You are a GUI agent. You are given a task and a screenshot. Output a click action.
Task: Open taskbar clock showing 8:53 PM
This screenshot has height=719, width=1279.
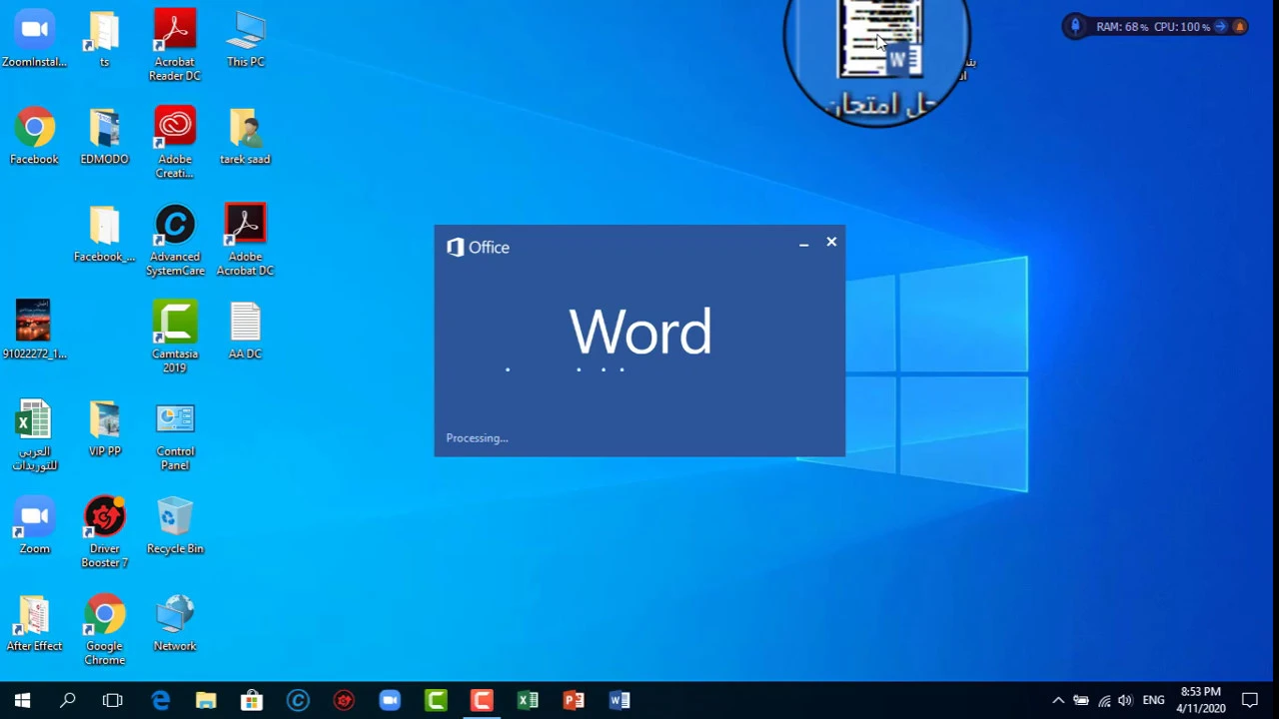pyautogui.click(x=1200, y=700)
